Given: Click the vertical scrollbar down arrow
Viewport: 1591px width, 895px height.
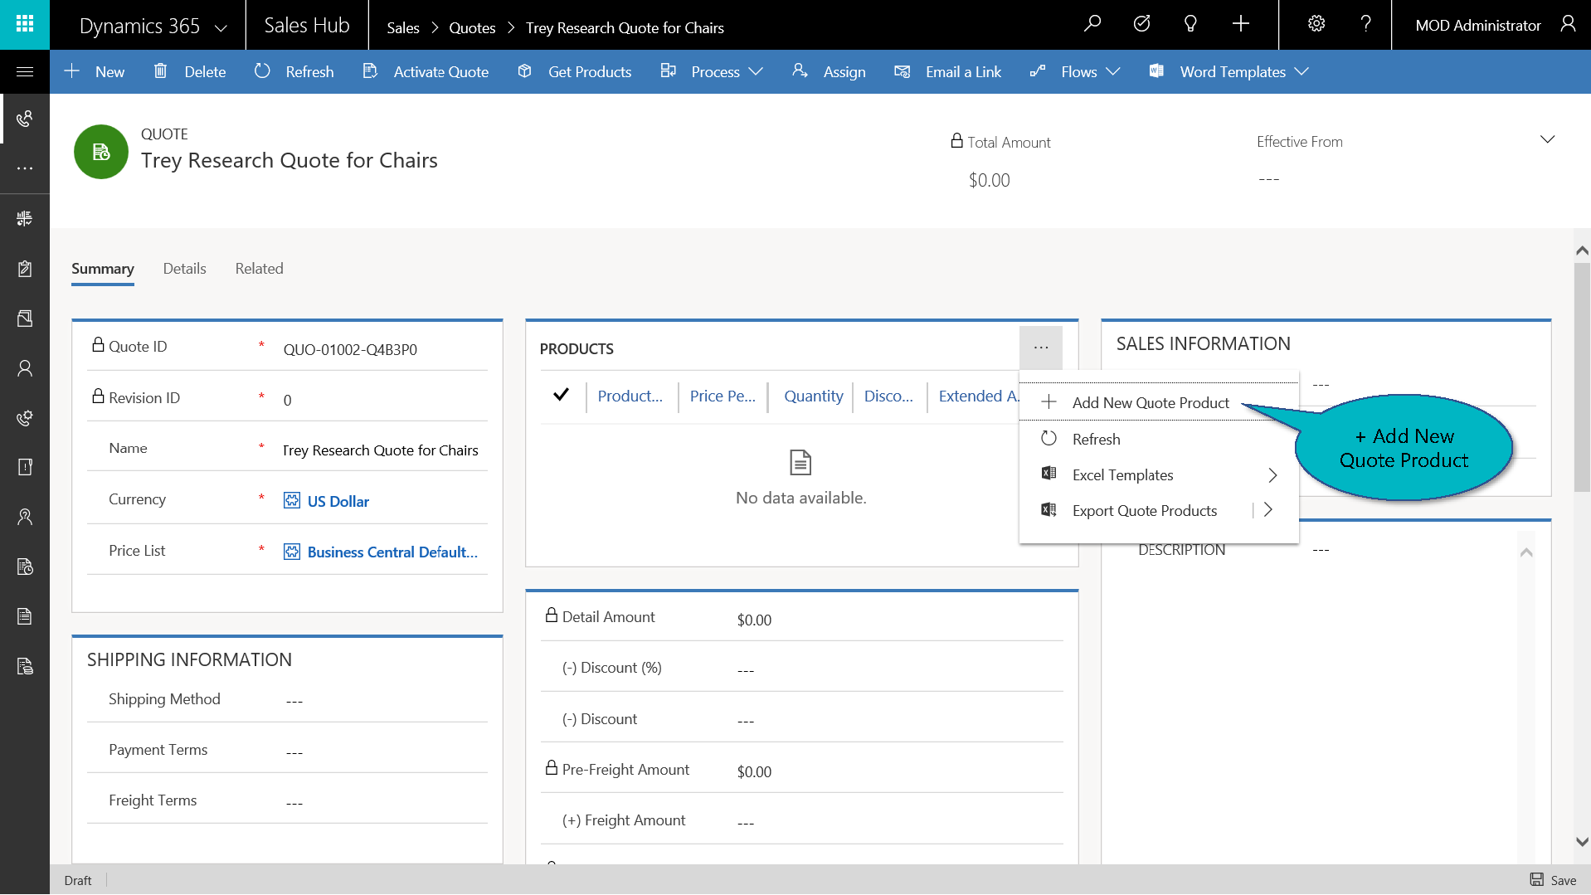Looking at the screenshot, I should [1582, 841].
